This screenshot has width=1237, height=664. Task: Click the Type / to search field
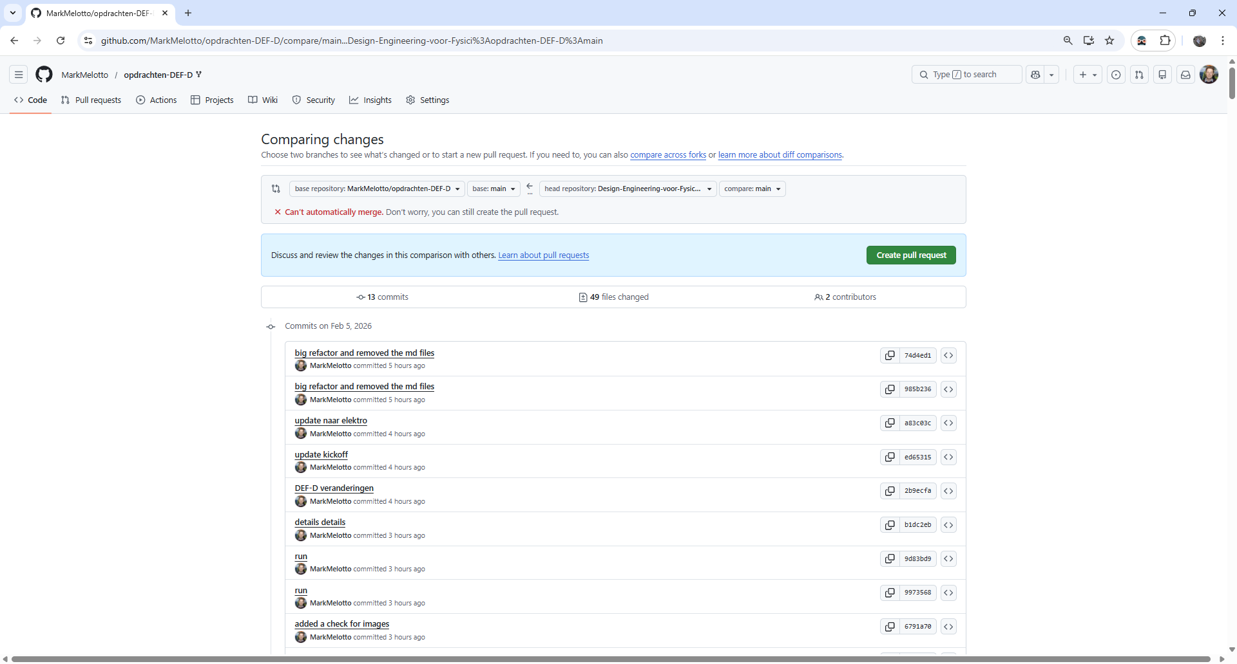point(966,74)
